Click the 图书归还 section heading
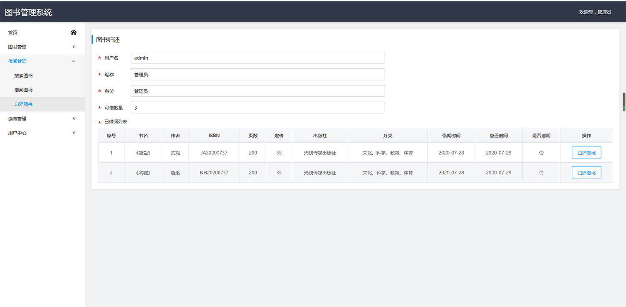 (x=108, y=40)
